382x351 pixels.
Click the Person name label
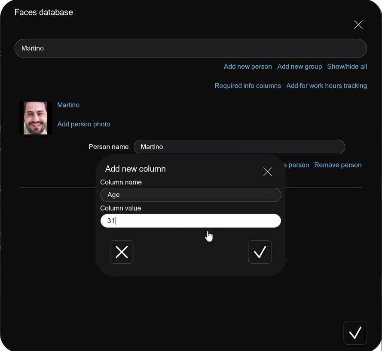pyautogui.click(x=109, y=147)
